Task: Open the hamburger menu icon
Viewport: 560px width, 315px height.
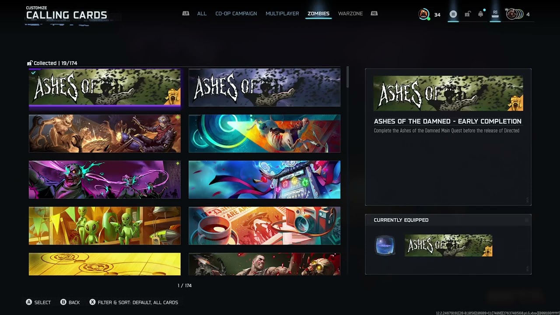Action: click(453, 14)
